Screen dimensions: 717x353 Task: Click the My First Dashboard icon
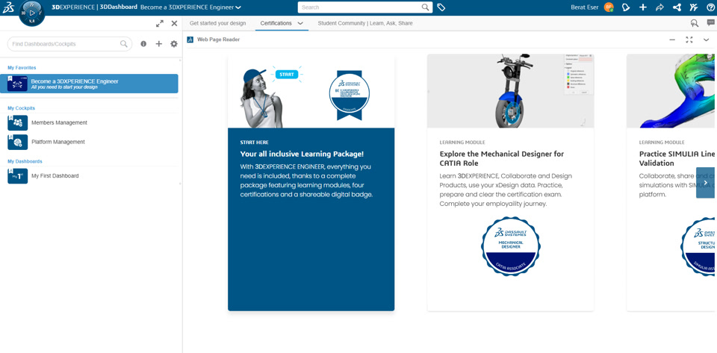tap(17, 176)
